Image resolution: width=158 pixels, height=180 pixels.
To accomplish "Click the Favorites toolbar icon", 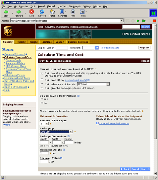I will tap(62, 12).
